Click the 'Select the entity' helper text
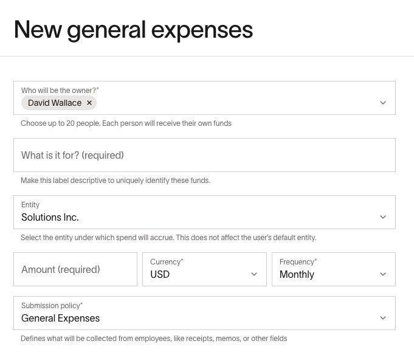 (168, 238)
